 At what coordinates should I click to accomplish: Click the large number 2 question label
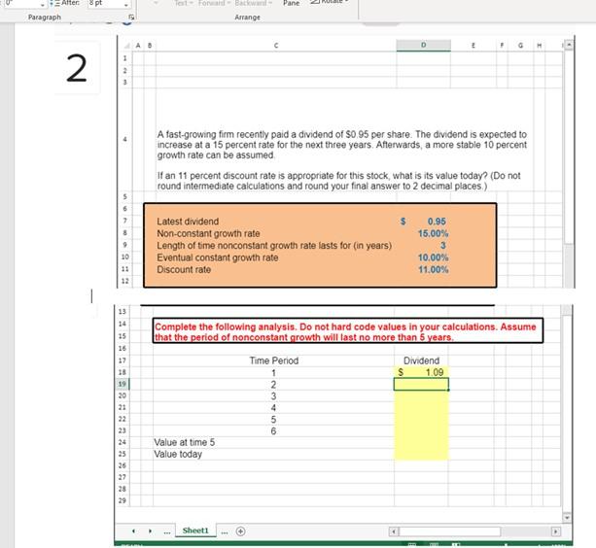coord(77,68)
